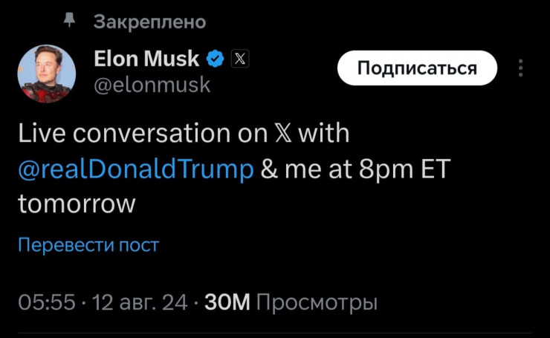The image size is (550, 338).
Task: Open the @elonmusk handle link
Action: point(152,85)
